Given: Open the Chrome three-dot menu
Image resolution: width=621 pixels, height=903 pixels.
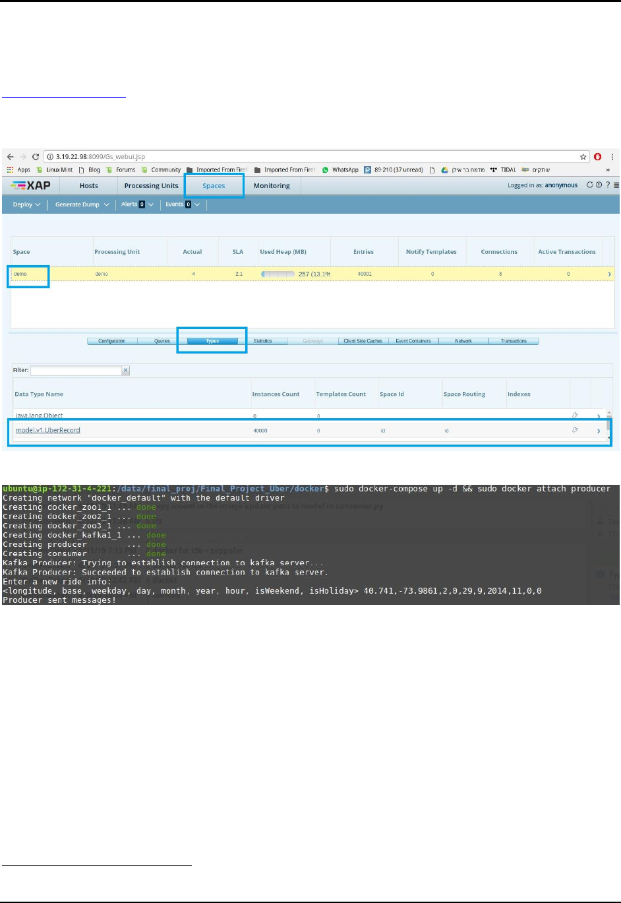Looking at the screenshot, I should 612,157.
